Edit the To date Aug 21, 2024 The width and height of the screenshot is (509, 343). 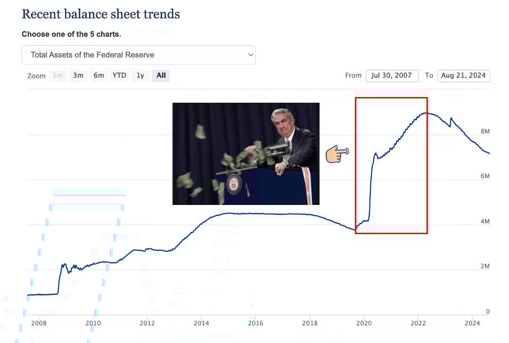coord(464,75)
